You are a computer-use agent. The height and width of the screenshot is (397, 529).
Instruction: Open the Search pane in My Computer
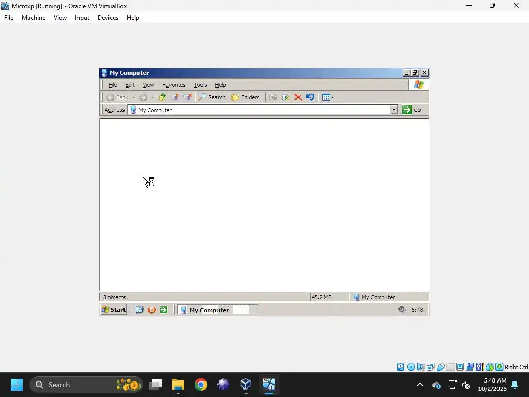click(x=212, y=97)
